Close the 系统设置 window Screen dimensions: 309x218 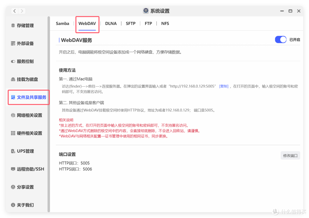tap(299, 11)
